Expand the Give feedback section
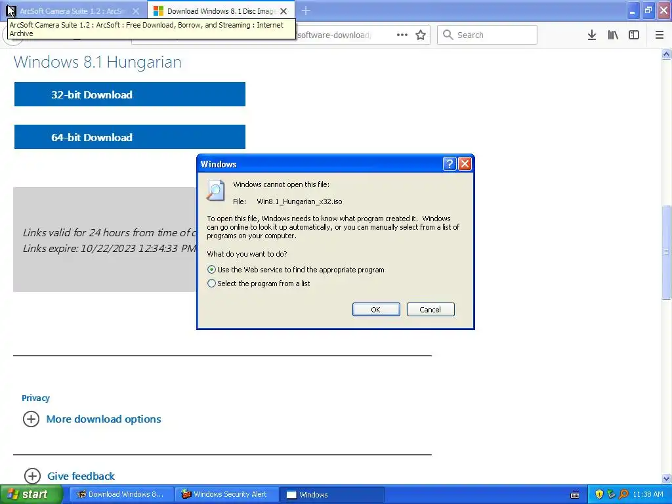 32,476
